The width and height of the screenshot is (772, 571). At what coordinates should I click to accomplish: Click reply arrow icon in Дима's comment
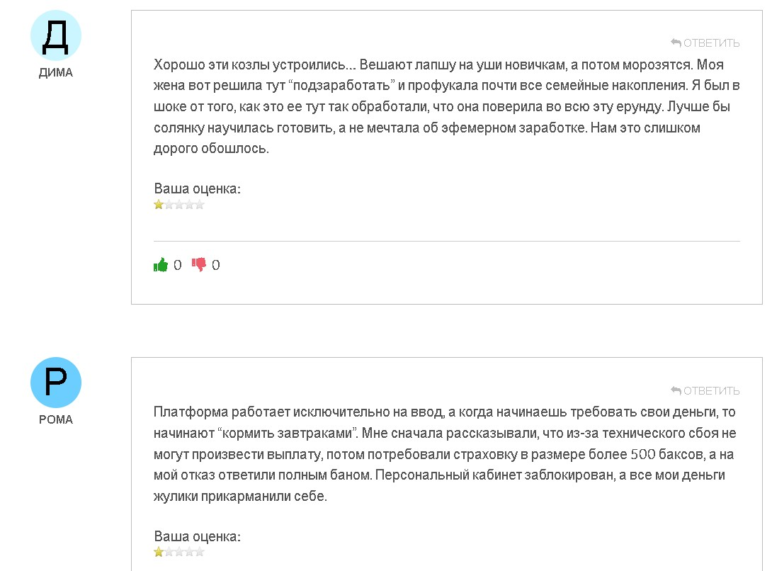click(676, 43)
